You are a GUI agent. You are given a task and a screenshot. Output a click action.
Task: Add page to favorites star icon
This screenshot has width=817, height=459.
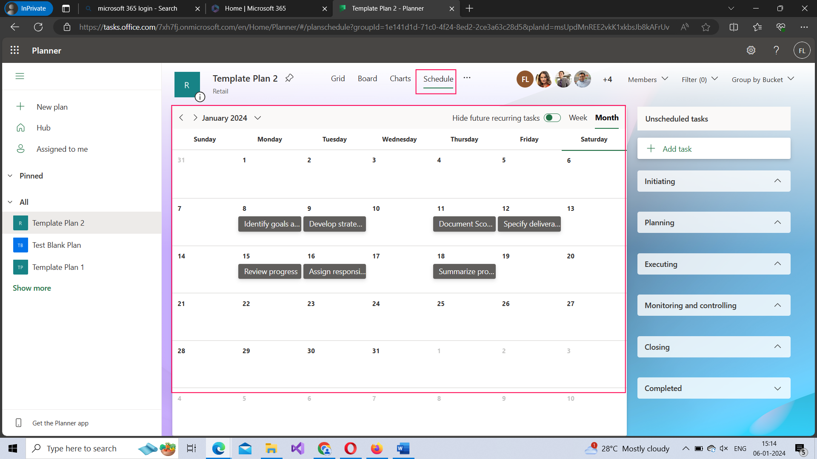tap(706, 27)
